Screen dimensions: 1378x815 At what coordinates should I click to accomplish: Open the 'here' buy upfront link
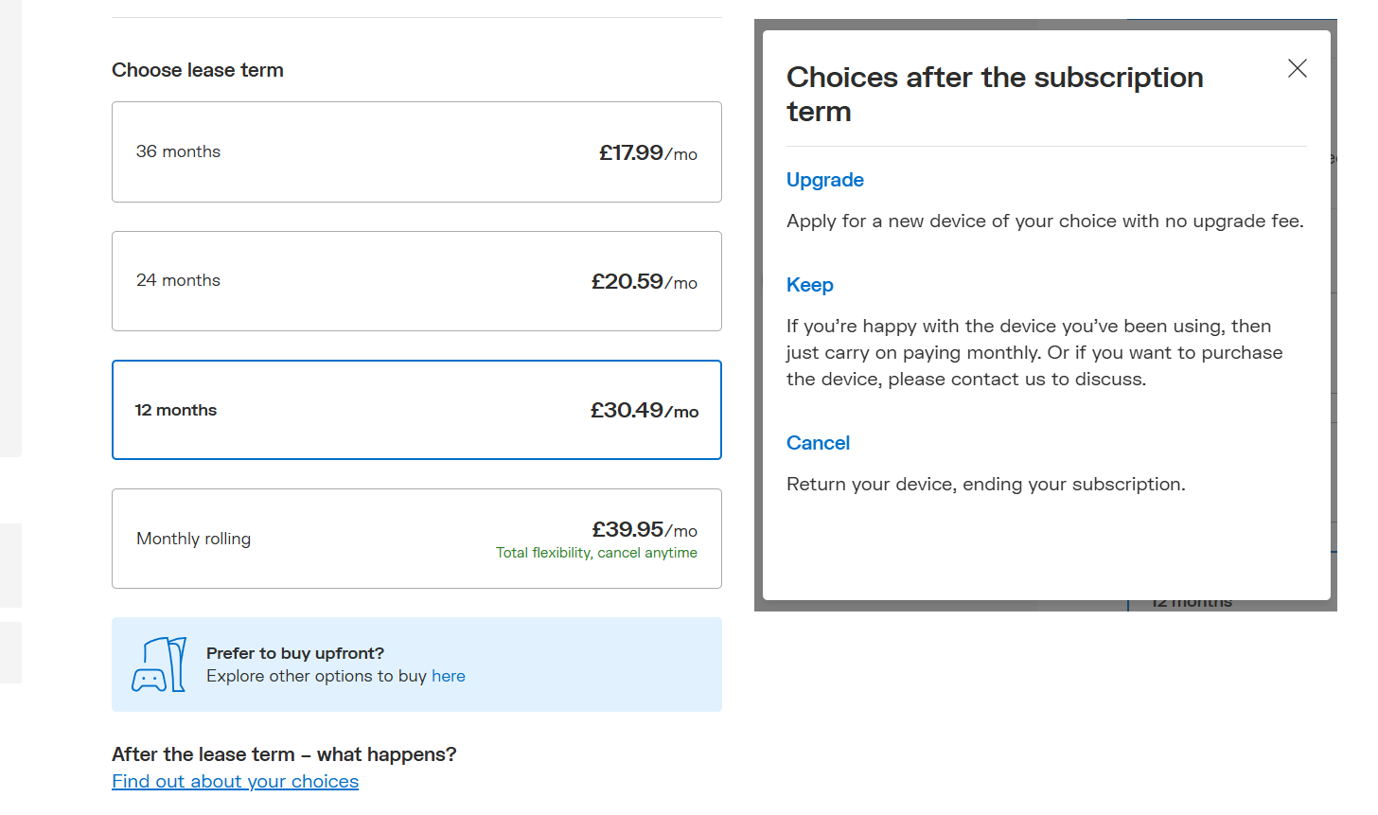tap(448, 676)
